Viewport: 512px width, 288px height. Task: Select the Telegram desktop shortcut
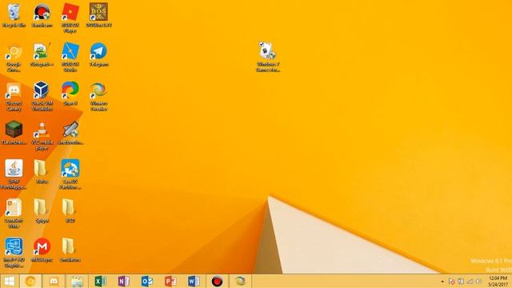(98, 55)
